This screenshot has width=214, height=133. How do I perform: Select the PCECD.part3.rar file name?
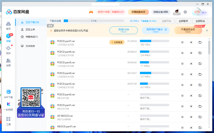pos(66,84)
